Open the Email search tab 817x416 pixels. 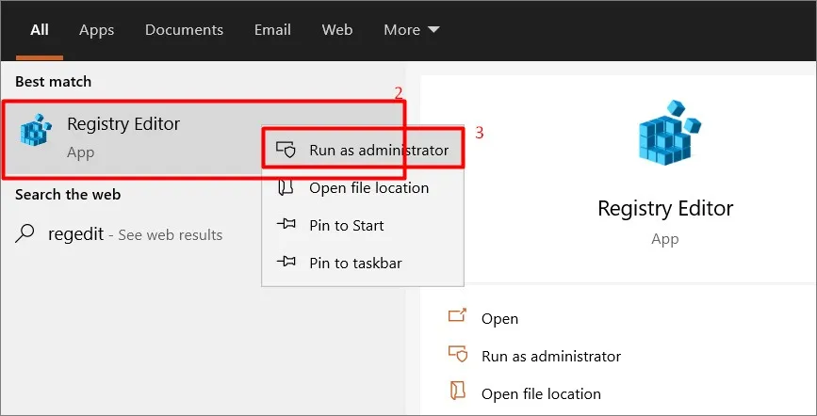(x=272, y=30)
